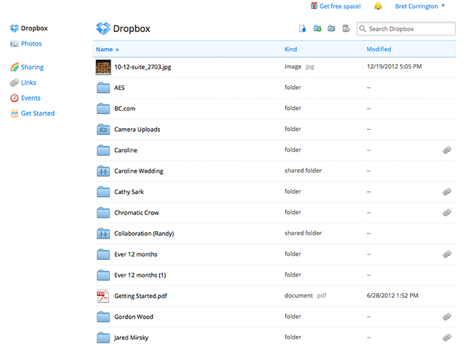Click the Photos camera icon in the sidebar
This screenshot has height=344, width=467.
[14, 44]
